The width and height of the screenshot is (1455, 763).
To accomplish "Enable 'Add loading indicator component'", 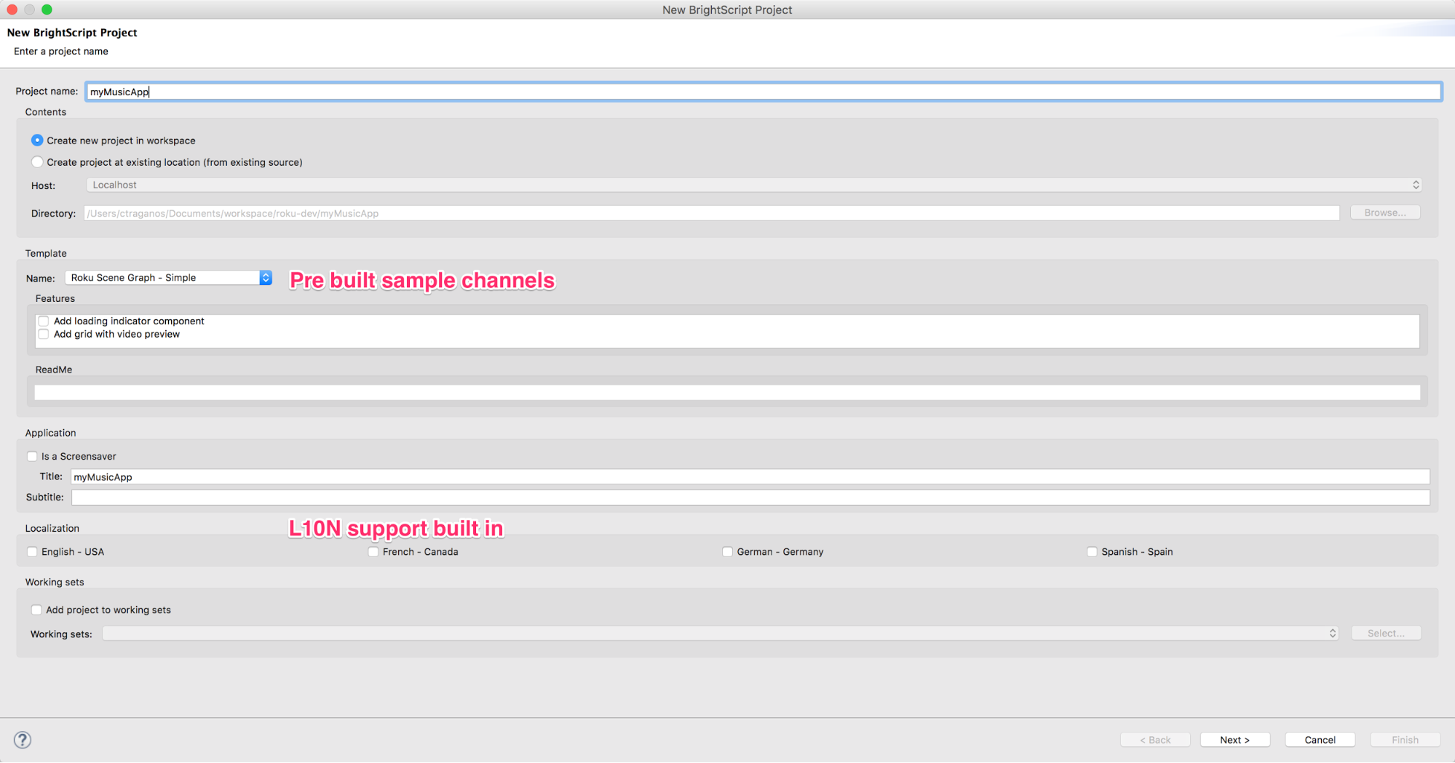I will (x=44, y=320).
